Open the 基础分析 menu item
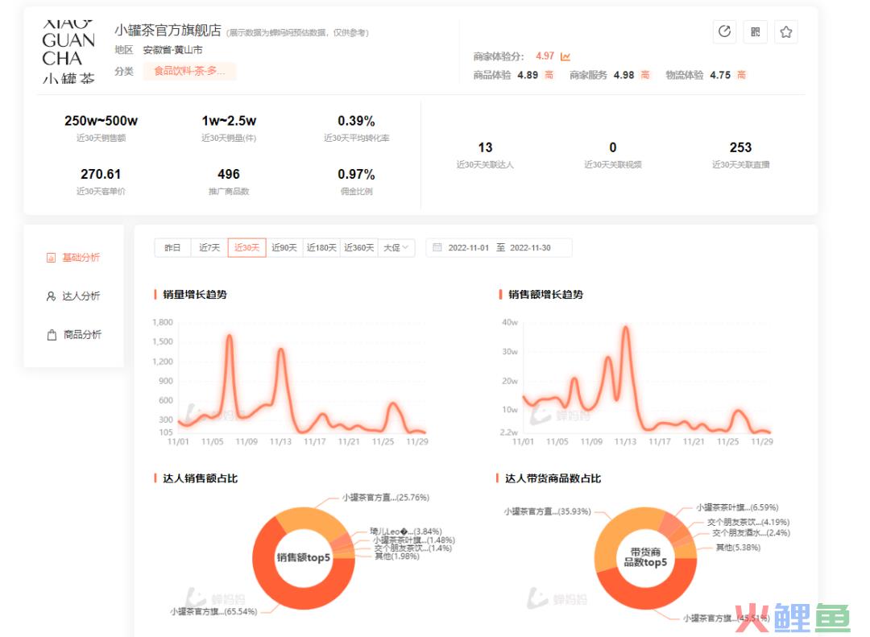870x637 pixels. (74, 258)
